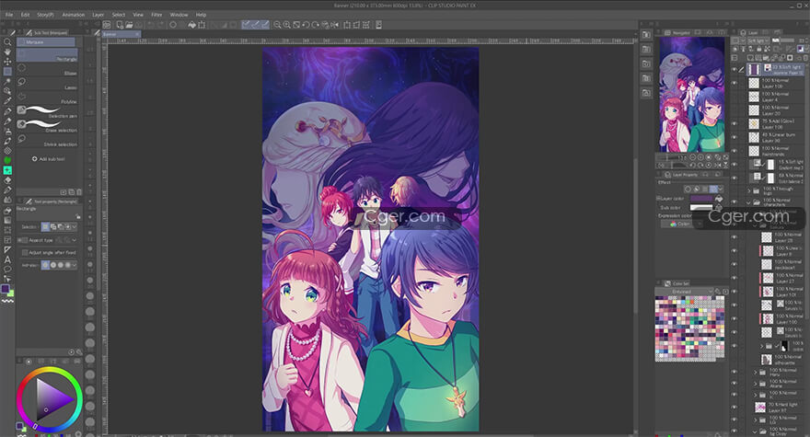Image resolution: width=810 pixels, height=437 pixels.
Task: Select the Text tool (A icon)
Action: click(7, 259)
